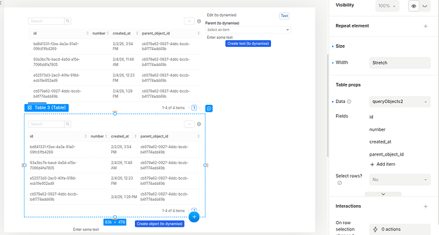
Task: Click the Width Stretch field
Action: 400,63
